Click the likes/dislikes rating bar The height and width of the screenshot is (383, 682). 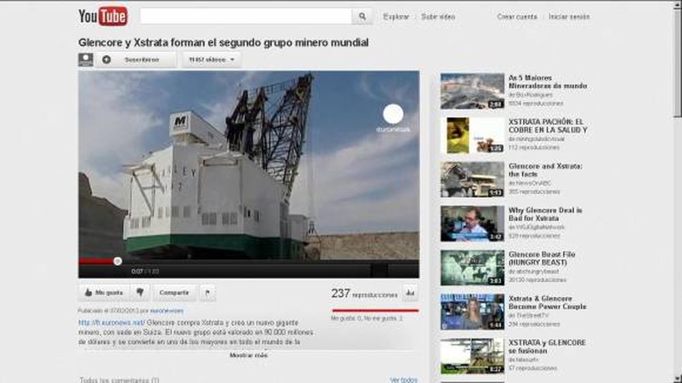[375, 310]
